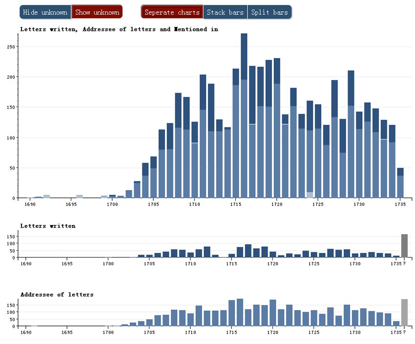The height and width of the screenshot is (344, 415).
Task: Click the '?' axis label in Letters written chart
Action: click(404, 264)
